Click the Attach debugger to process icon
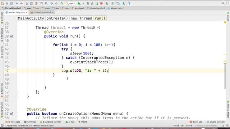This screenshot has height=129, width=230. click(x=97, y=3)
